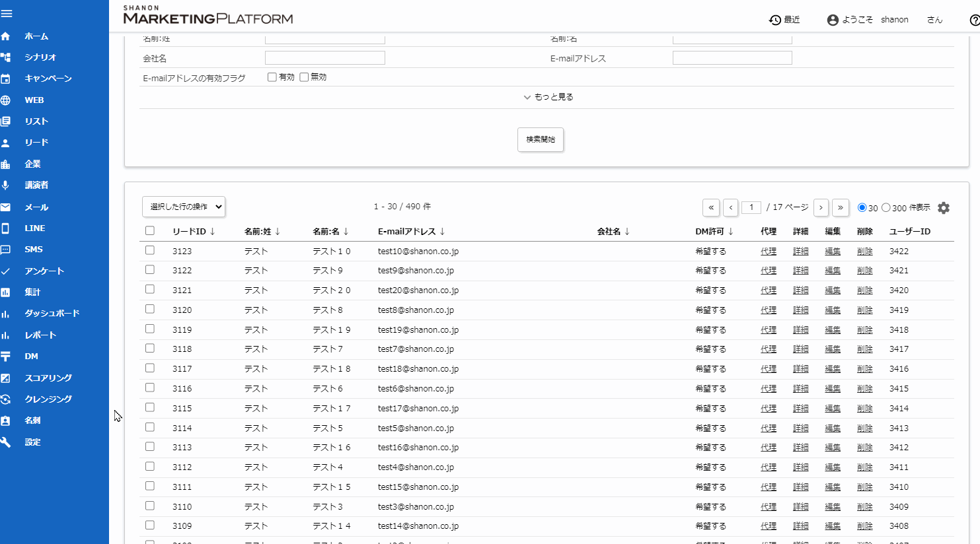Viewport: 980px width, 544px height.
Task: Click the Survey (アンケート) checkmark icon
Action: click(5, 271)
